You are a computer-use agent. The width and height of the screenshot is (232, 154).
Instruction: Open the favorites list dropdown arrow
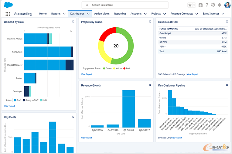coord(194,5)
